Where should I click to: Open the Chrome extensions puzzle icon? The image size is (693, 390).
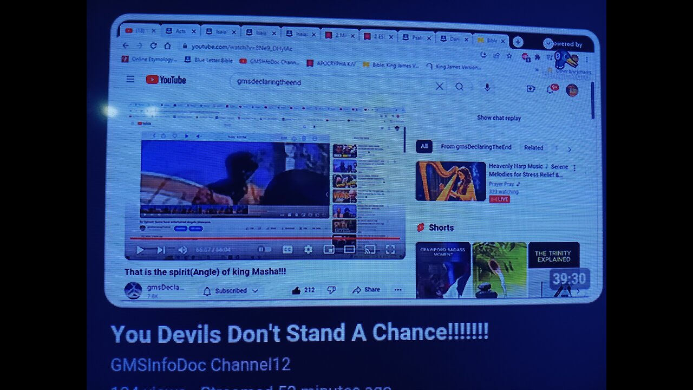tap(538, 56)
